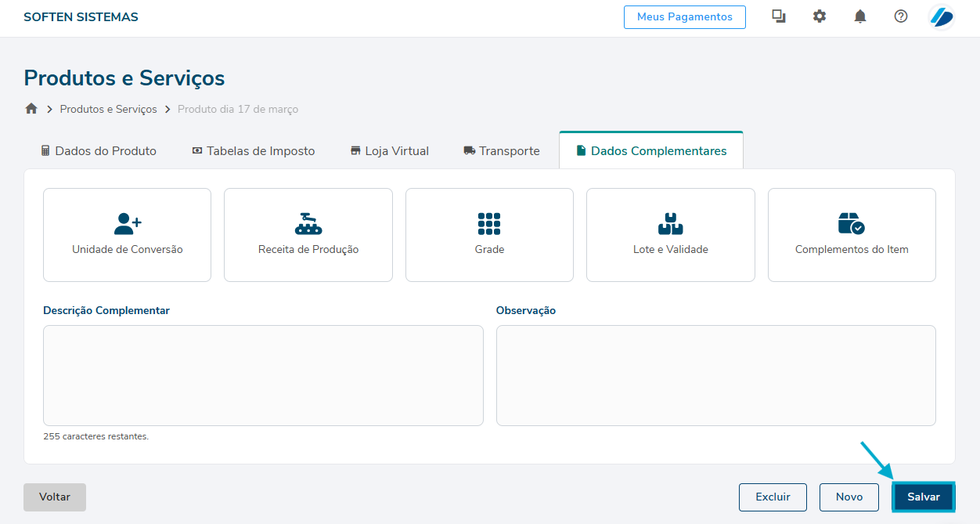Image resolution: width=980 pixels, height=524 pixels.
Task: Open the settings gear icon
Action: [x=820, y=16]
